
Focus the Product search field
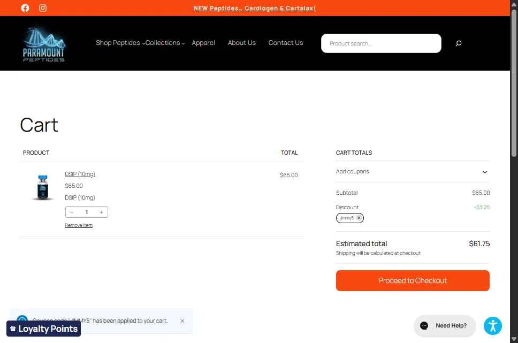[x=381, y=43]
